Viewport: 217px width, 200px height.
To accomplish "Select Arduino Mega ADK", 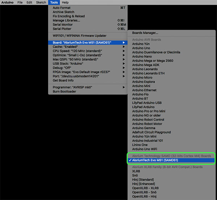I will (171, 65).
